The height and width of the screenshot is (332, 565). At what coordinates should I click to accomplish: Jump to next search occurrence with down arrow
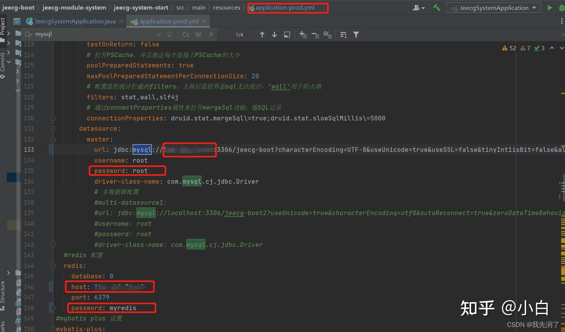(274, 35)
